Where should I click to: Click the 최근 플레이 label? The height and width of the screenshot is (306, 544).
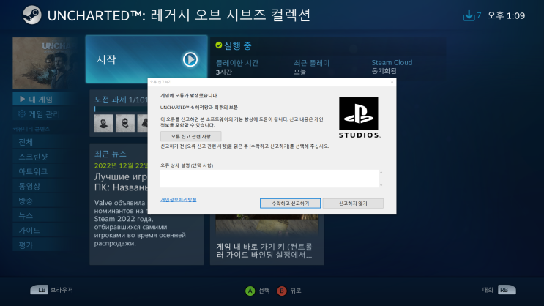[312, 63]
